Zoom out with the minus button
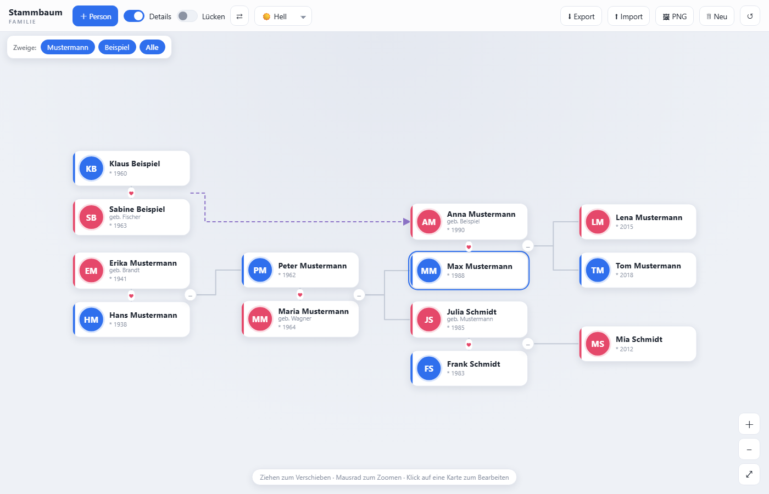769x494 pixels. (749, 450)
